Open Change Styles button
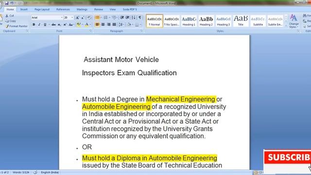This screenshot has height=175, width=311. (294, 21)
